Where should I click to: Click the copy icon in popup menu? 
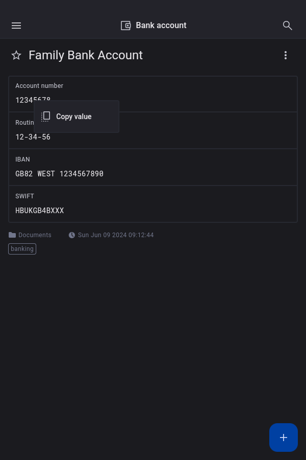pos(45,117)
